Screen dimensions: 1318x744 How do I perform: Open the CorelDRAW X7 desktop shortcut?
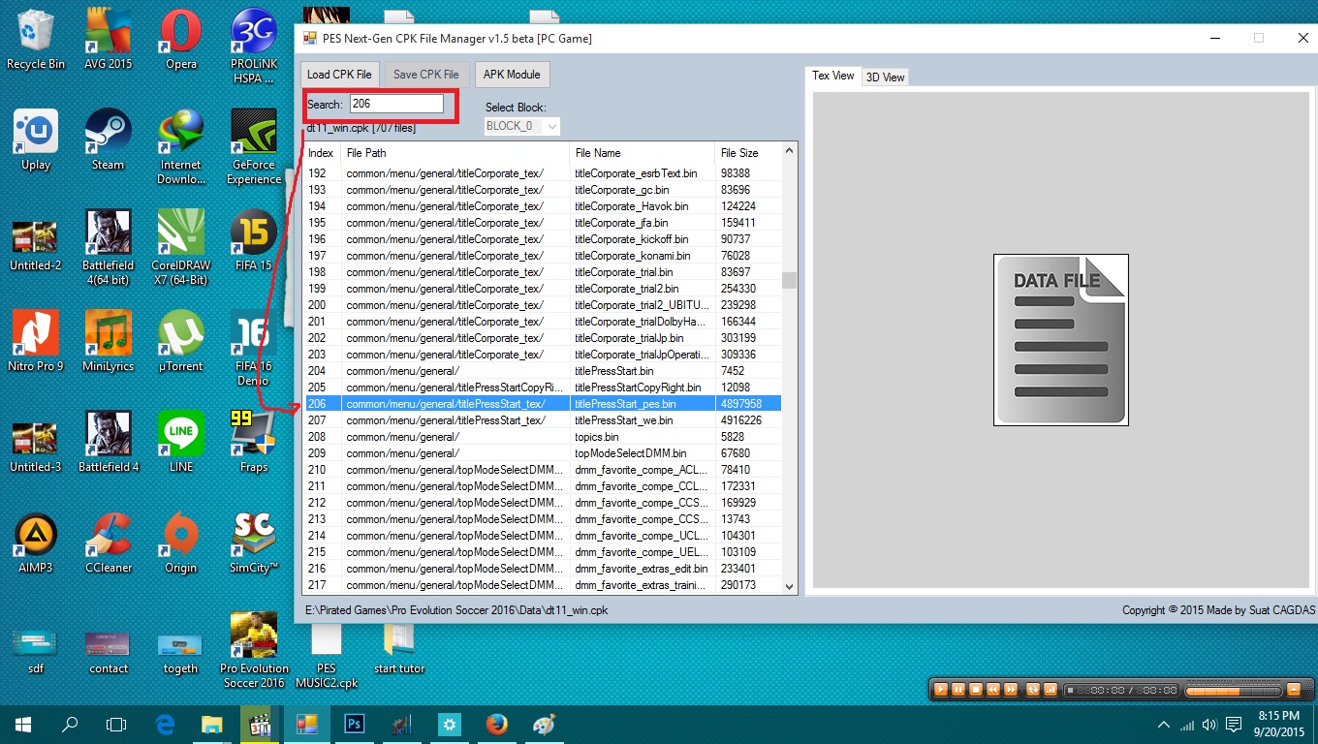181,247
